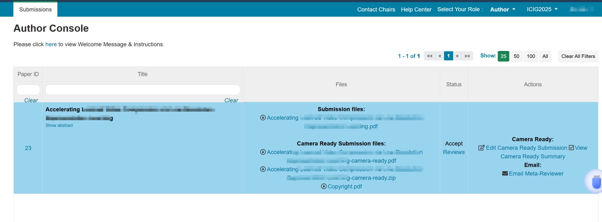The height and width of the screenshot is (222, 602).
Task: Click envelope icon for Email Meta-Reviewer
Action: (505, 174)
